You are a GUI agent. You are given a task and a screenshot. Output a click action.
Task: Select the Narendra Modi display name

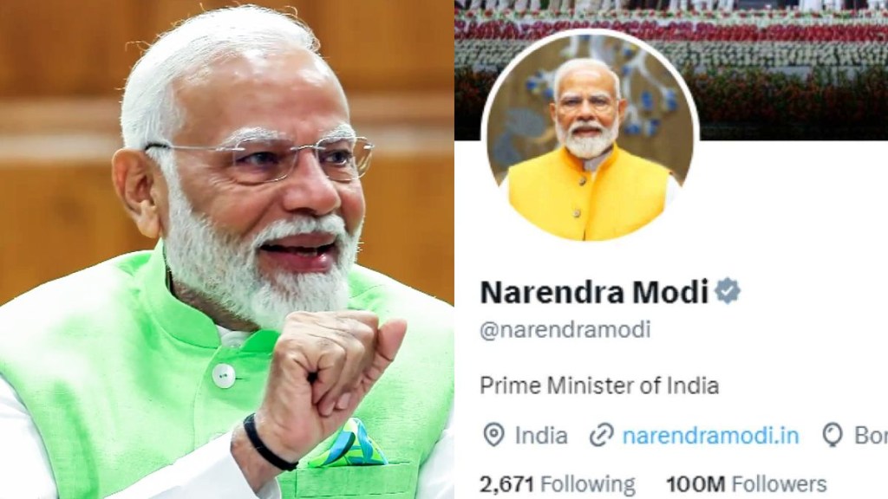click(594, 292)
